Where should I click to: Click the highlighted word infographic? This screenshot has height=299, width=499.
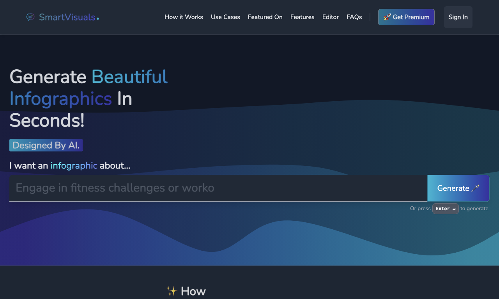tap(74, 165)
